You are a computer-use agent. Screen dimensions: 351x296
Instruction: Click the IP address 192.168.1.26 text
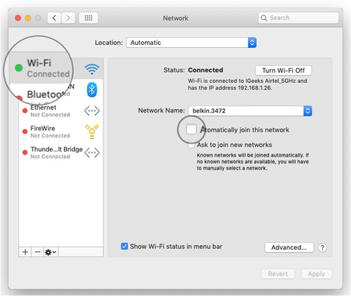(x=255, y=88)
